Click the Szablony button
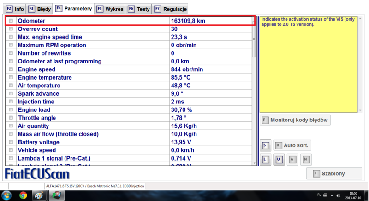Viewport: 369px width, 201px height. (334, 173)
